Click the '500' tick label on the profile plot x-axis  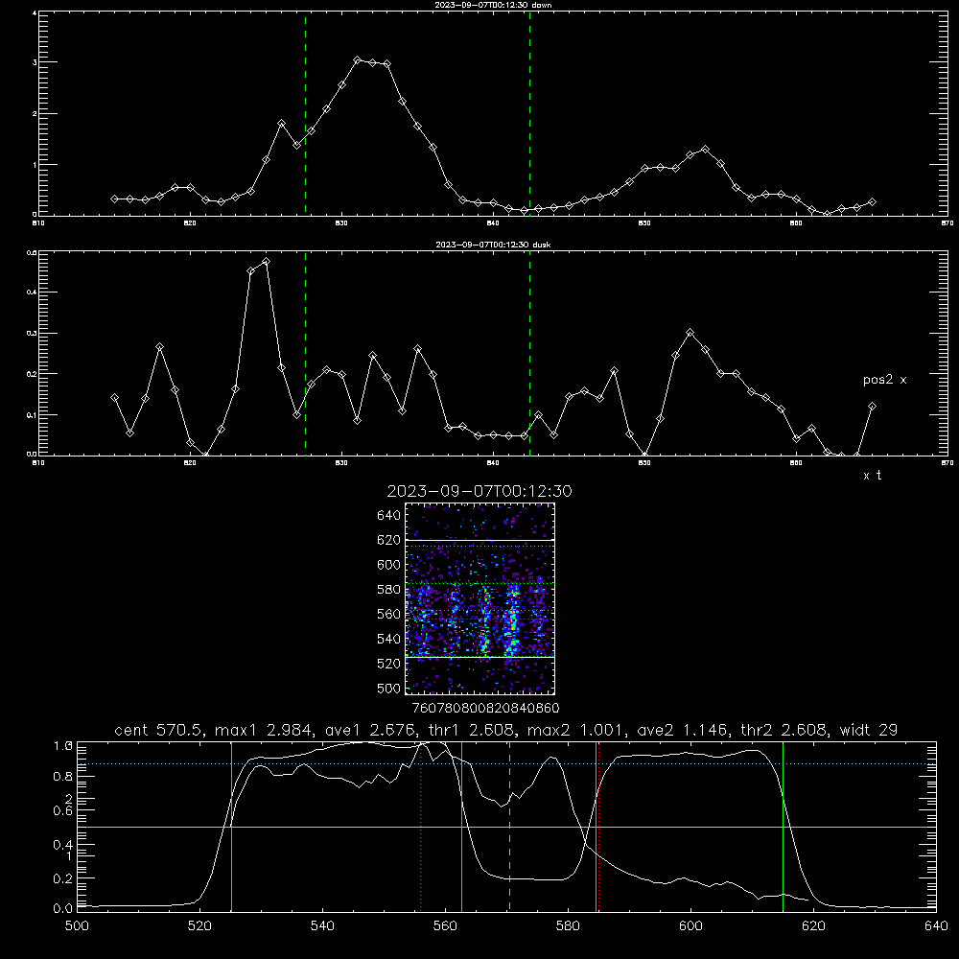pos(77,926)
